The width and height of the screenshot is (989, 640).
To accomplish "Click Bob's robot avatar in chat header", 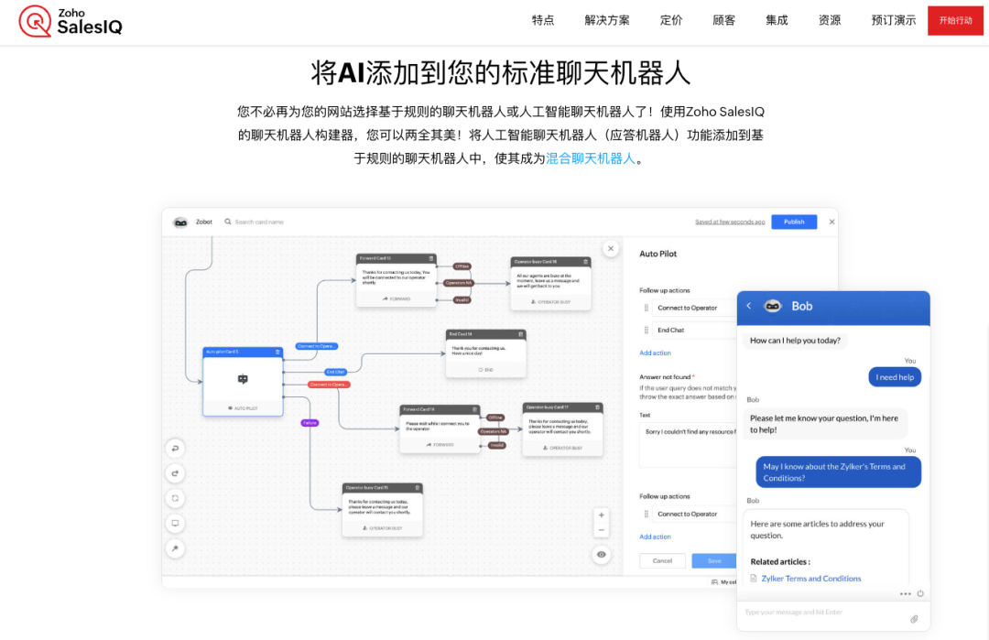I will (x=773, y=307).
